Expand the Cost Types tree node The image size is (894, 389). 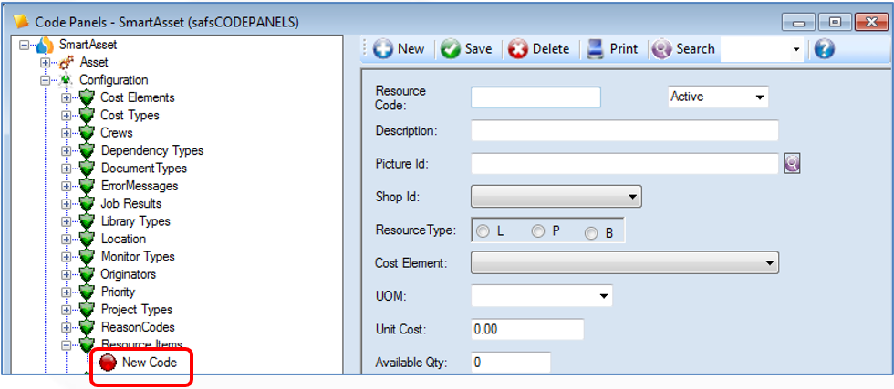click(x=67, y=116)
